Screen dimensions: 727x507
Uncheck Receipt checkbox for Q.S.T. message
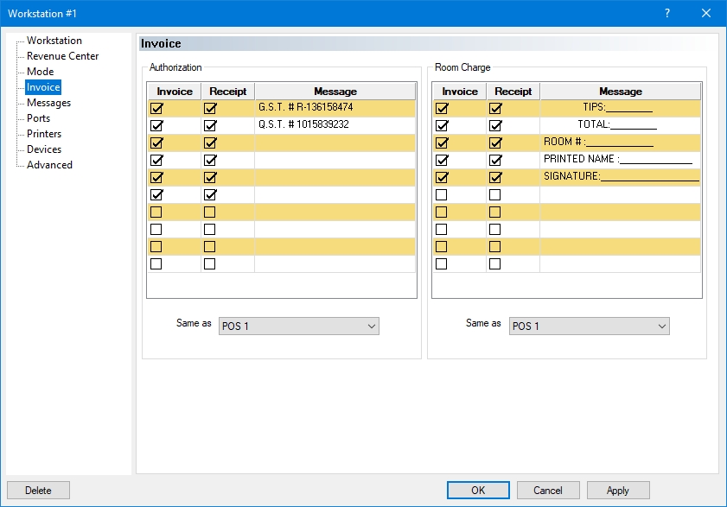point(210,126)
